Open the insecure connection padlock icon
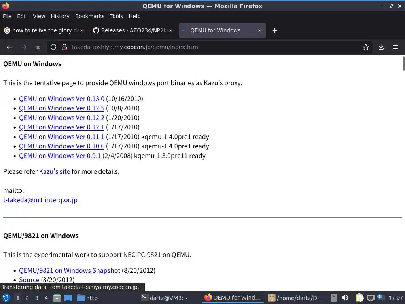This screenshot has height=304, width=405. (x=64, y=47)
